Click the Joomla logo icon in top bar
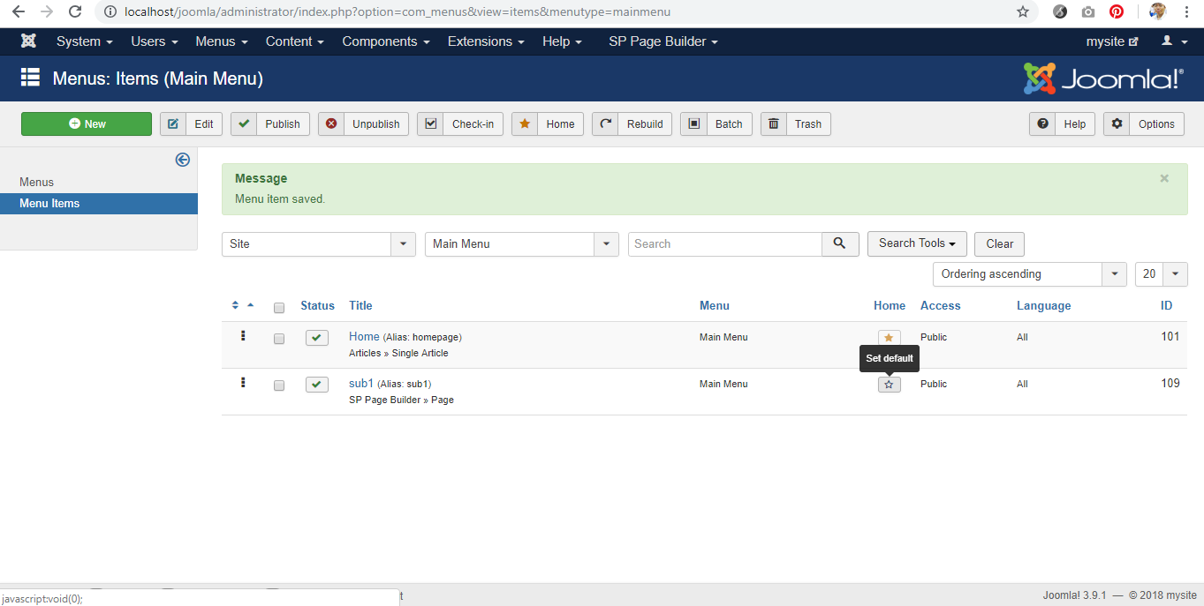The image size is (1204, 606). 28,41
